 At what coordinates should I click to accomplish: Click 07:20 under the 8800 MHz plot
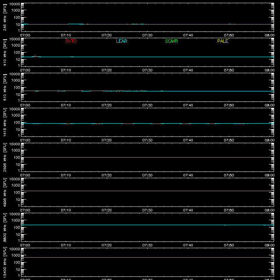pos(107,245)
